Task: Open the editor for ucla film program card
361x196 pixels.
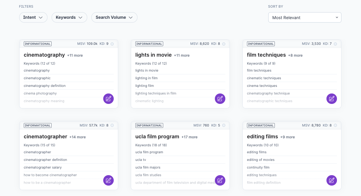Action: click(x=220, y=180)
